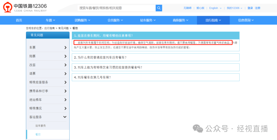Image resolution: width=277 pixels, height=140 pixels.
Task: Open the 团购服务 navigation menu
Action: (83, 20)
